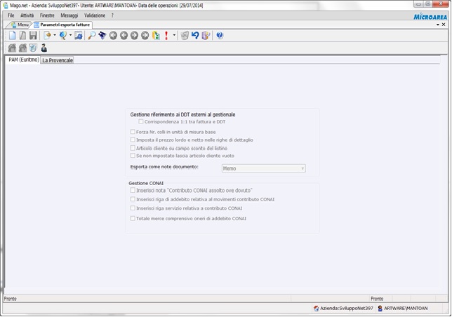
Task: Click the magnifying glass search icon
Action: 91,35
